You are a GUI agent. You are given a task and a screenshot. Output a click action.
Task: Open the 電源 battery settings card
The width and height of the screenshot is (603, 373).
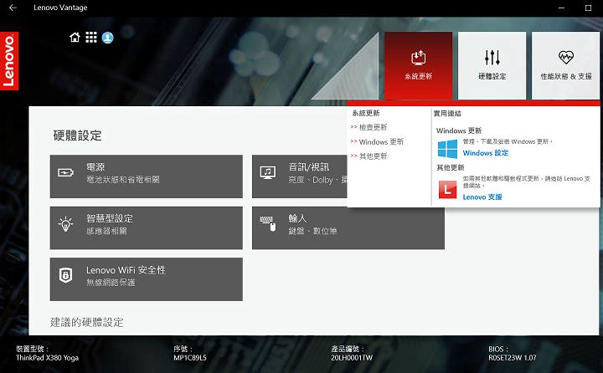(x=146, y=176)
